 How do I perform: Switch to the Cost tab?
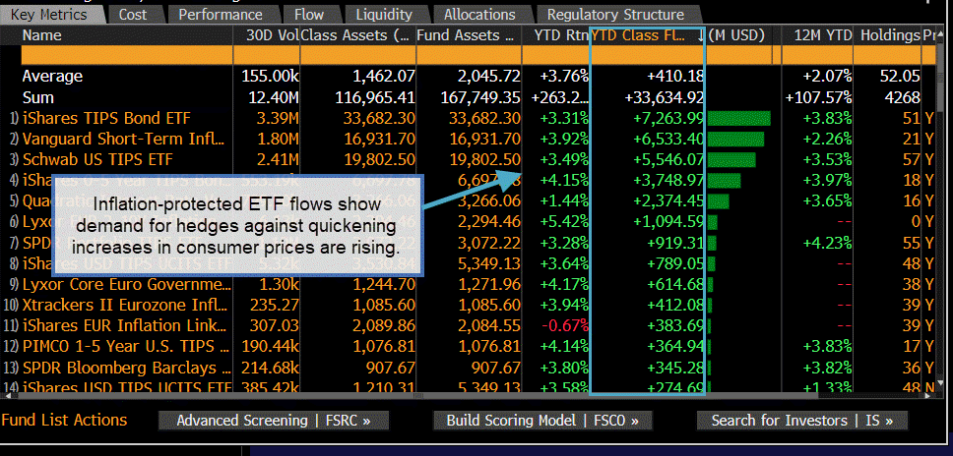click(132, 15)
